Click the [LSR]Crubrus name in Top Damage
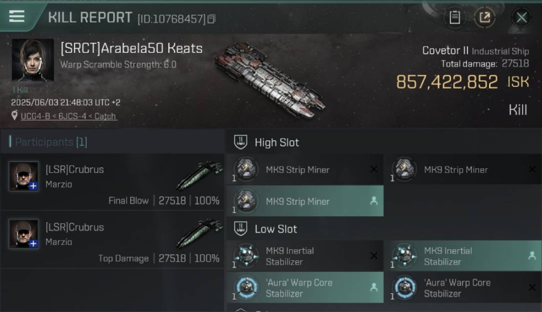 click(x=75, y=227)
